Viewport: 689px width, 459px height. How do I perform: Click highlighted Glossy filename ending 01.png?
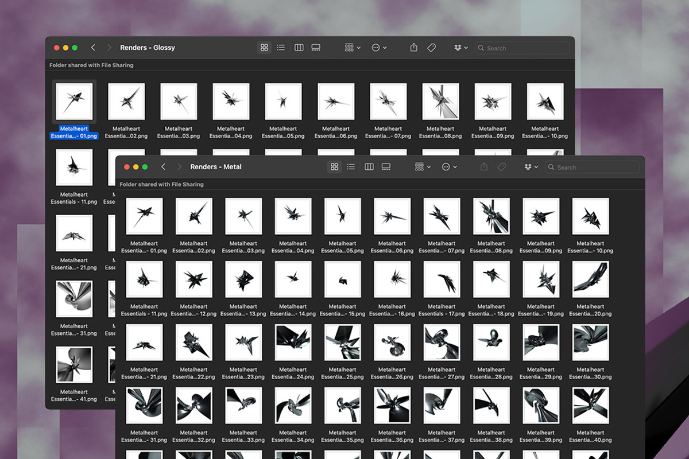pyautogui.click(x=74, y=133)
